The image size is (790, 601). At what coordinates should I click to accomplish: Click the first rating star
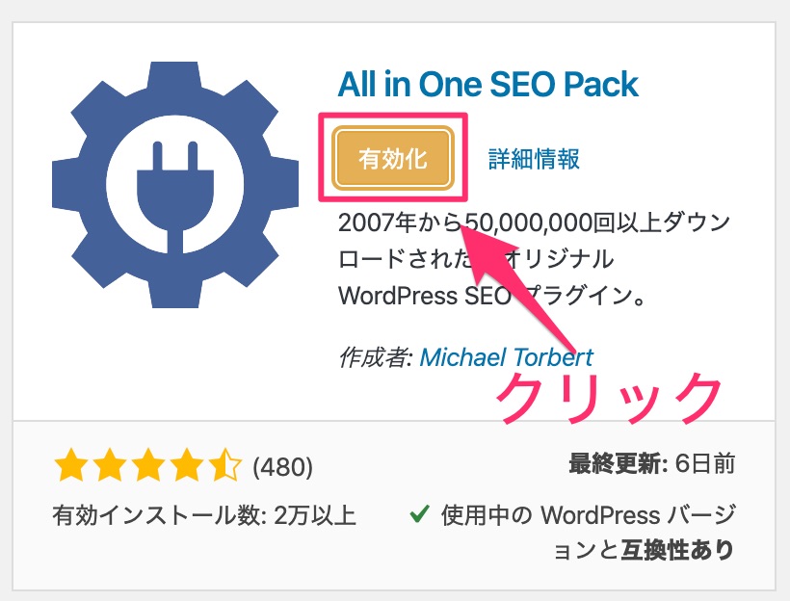pos(71,467)
